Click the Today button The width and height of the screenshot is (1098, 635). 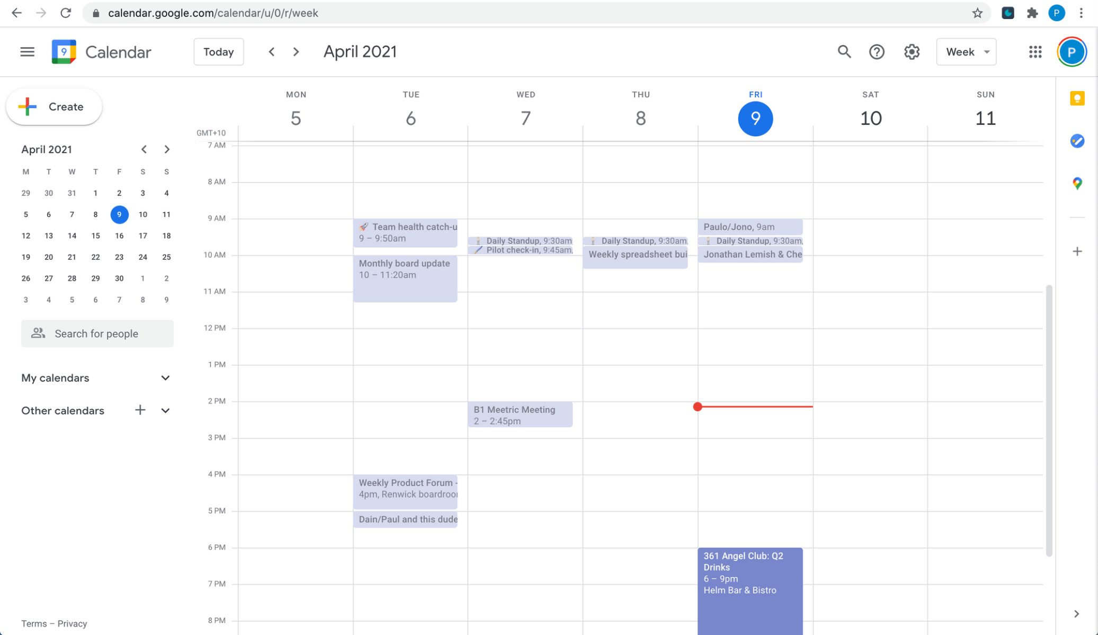pyautogui.click(x=218, y=52)
